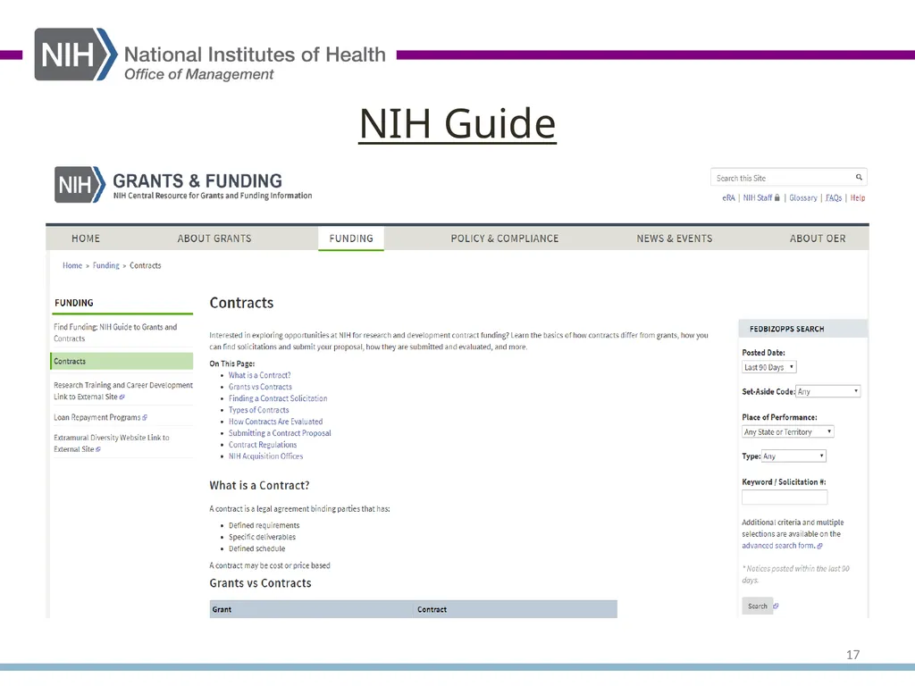Click the search magnifier icon
The width and height of the screenshot is (915, 686).
click(x=859, y=178)
